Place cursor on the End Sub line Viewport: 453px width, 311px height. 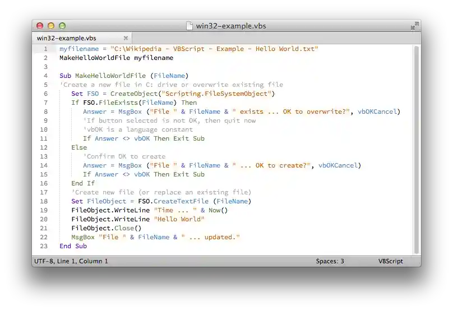(73, 246)
